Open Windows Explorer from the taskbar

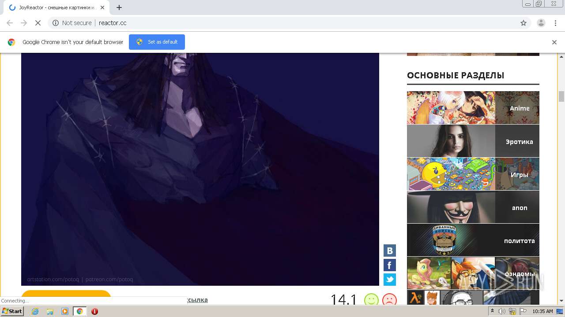pos(50,311)
